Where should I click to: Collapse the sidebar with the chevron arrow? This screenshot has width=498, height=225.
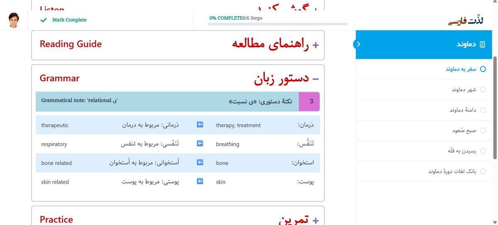click(359, 44)
